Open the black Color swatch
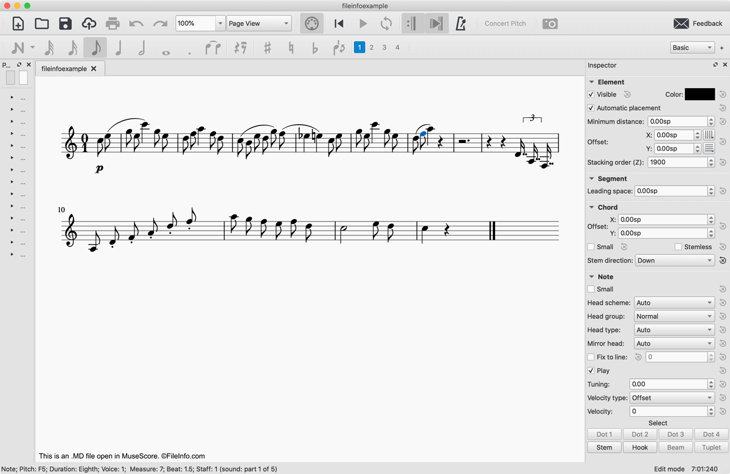The width and height of the screenshot is (730, 474). [700, 94]
